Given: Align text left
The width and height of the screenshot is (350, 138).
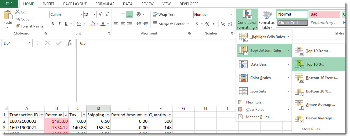Looking at the screenshot, I should tap(116, 24).
